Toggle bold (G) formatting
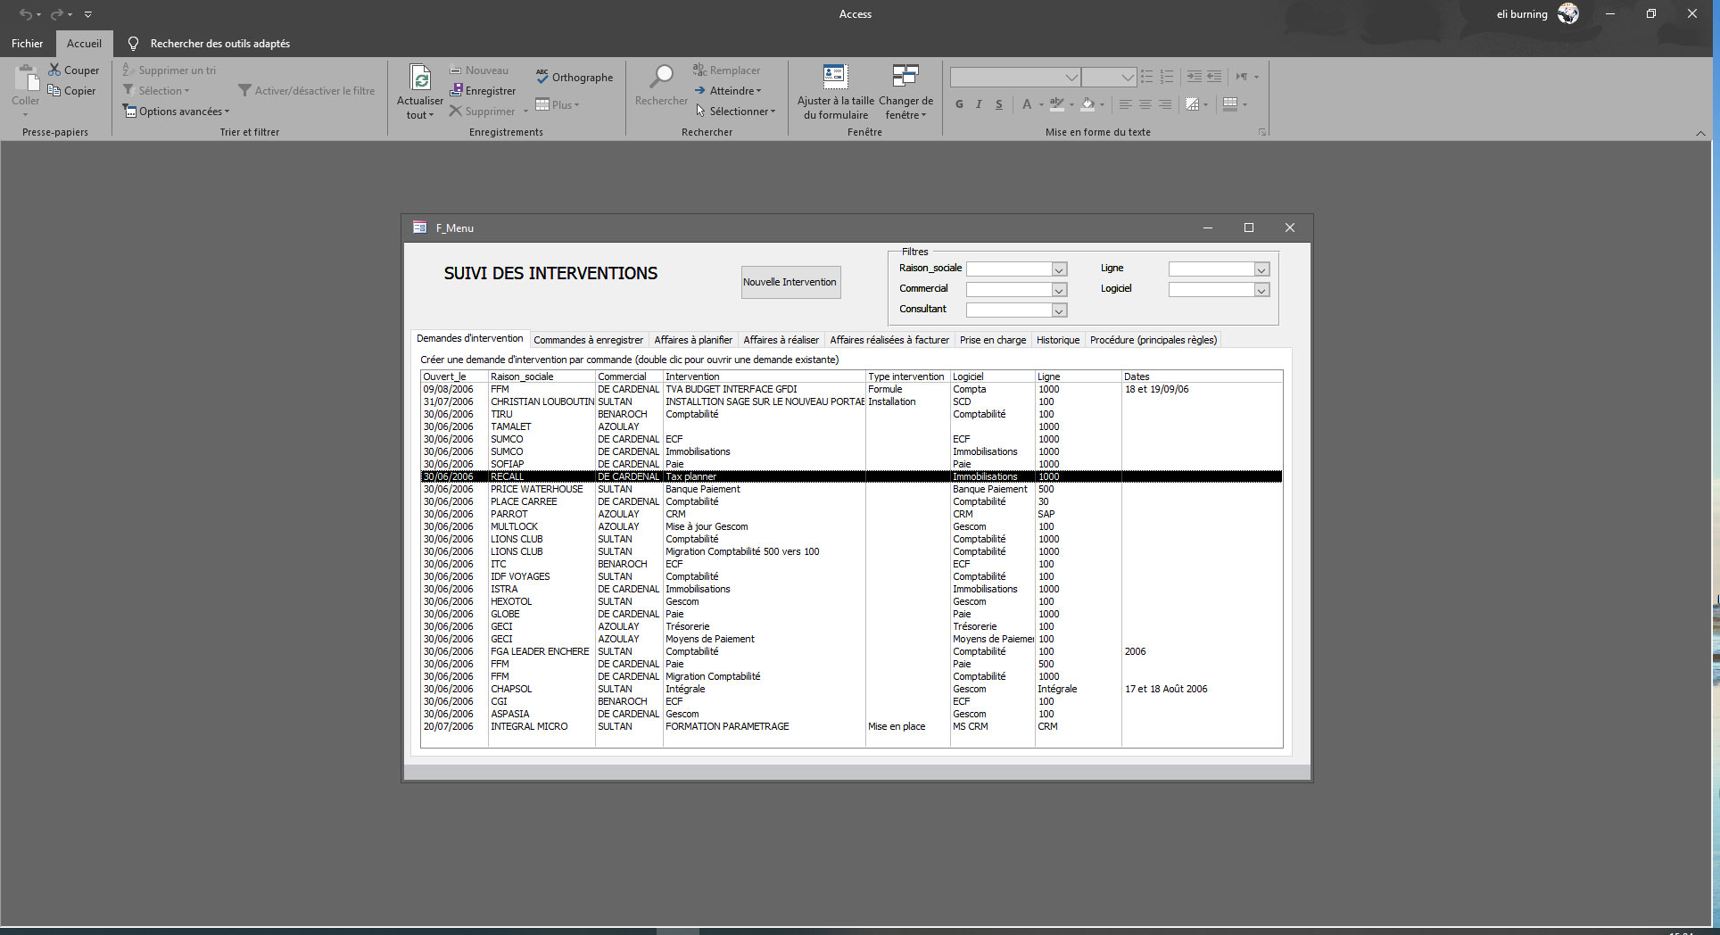Screen dimensions: 1720x935 pos(959,104)
